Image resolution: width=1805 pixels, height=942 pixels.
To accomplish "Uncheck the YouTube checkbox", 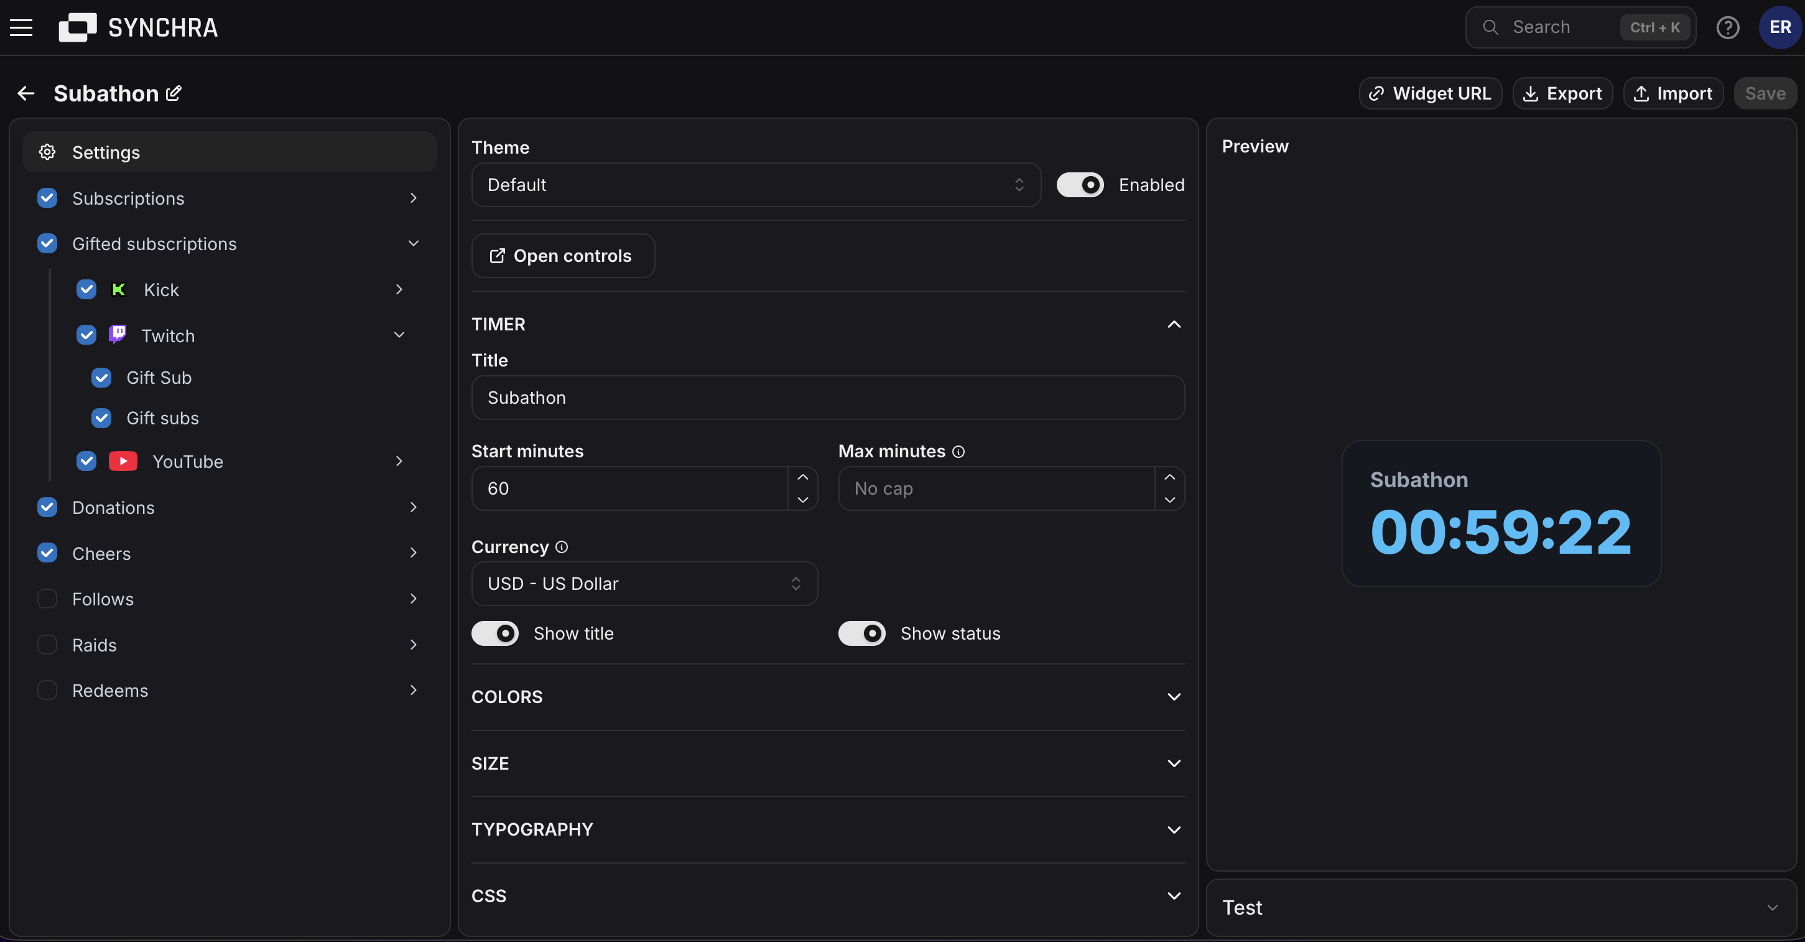I will (x=86, y=461).
